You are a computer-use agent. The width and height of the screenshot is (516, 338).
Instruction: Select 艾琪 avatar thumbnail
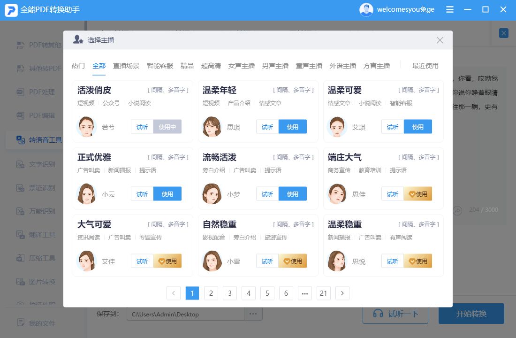(337, 126)
